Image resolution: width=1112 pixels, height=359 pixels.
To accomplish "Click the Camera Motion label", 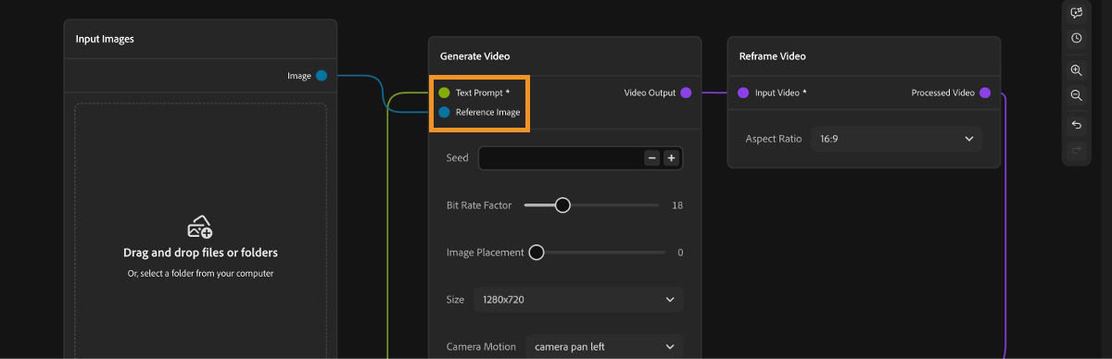I will (481, 347).
